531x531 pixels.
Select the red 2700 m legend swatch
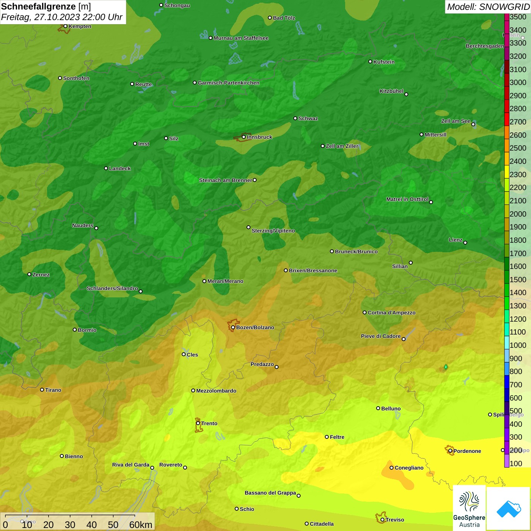coord(507,119)
